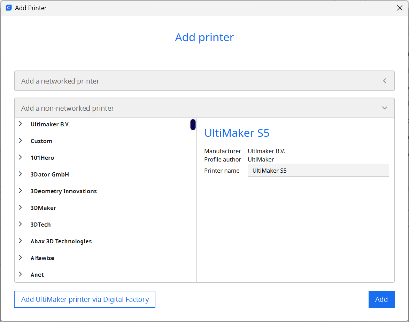Click Add UltiMaker printer via Digital Factory

(x=85, y=299)
